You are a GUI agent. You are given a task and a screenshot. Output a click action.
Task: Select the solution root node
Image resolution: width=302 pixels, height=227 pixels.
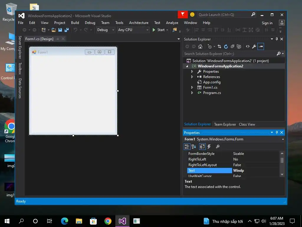click(231, 61)
